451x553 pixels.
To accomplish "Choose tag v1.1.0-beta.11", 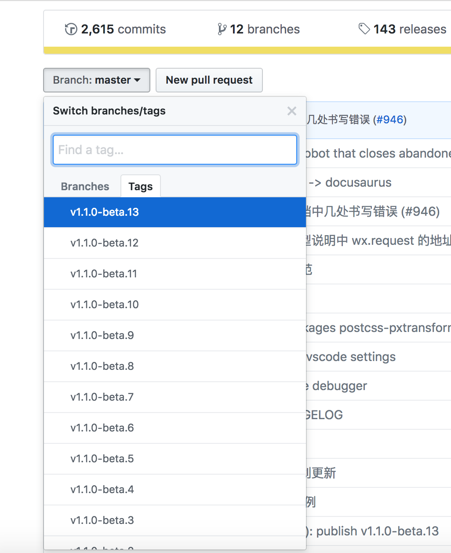I will coord(175,274).
